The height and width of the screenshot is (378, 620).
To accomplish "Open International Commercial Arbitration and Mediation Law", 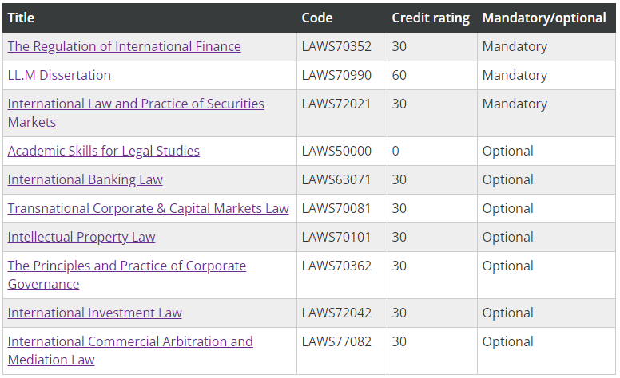I will tap(130, 341).
